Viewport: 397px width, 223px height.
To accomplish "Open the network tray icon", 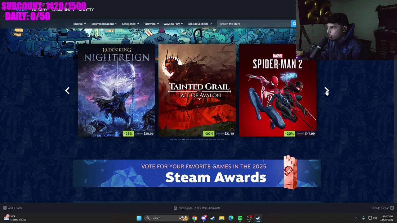I will click(x=370, y=218).
